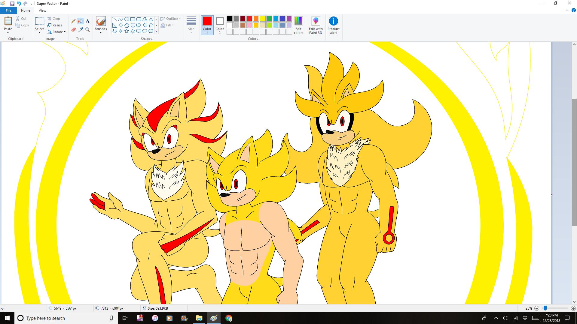The height and width of the screenshot is (324, 577).
Task: Open the Action Center notifications icon
Action: click(x=567, y=318)
